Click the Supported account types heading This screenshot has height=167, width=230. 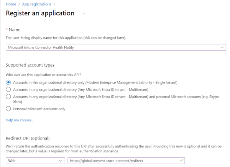tap(30, 65)
